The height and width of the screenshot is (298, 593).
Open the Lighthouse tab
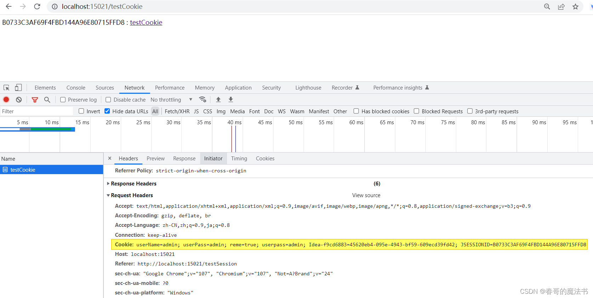(308, 88)
